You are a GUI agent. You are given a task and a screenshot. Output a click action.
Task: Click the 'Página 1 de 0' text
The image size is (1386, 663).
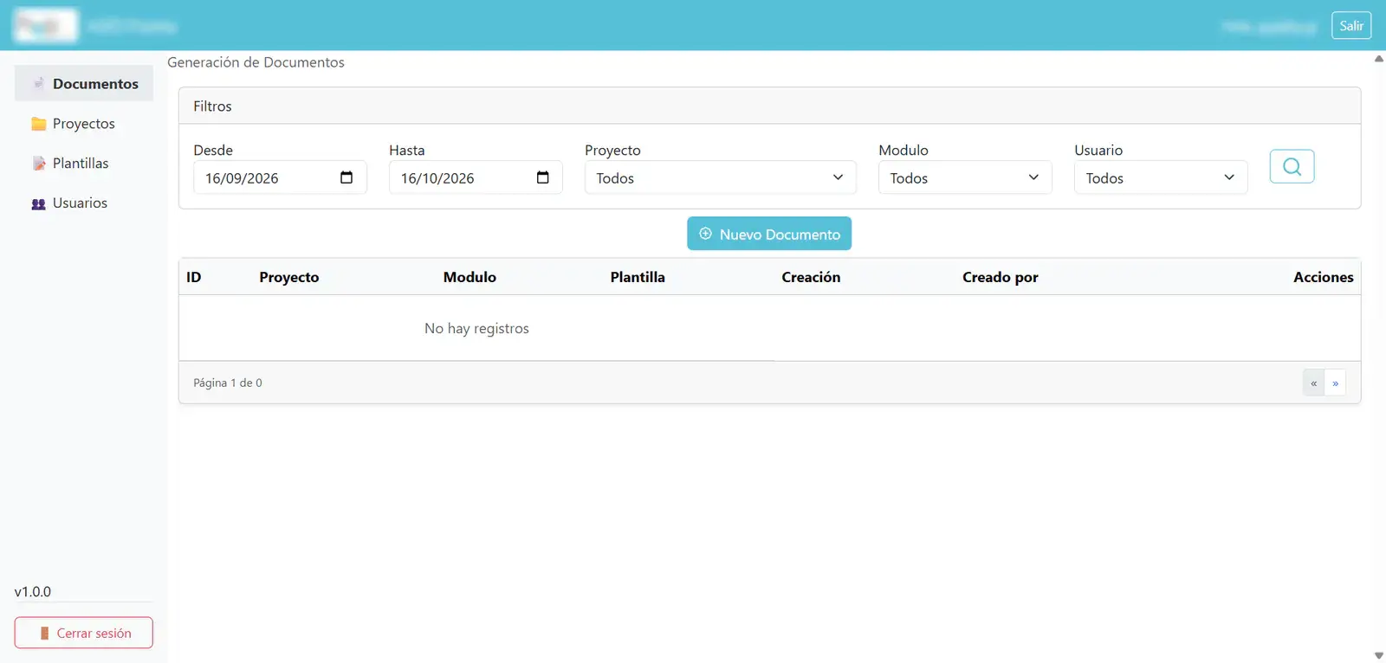coord(228,383)
